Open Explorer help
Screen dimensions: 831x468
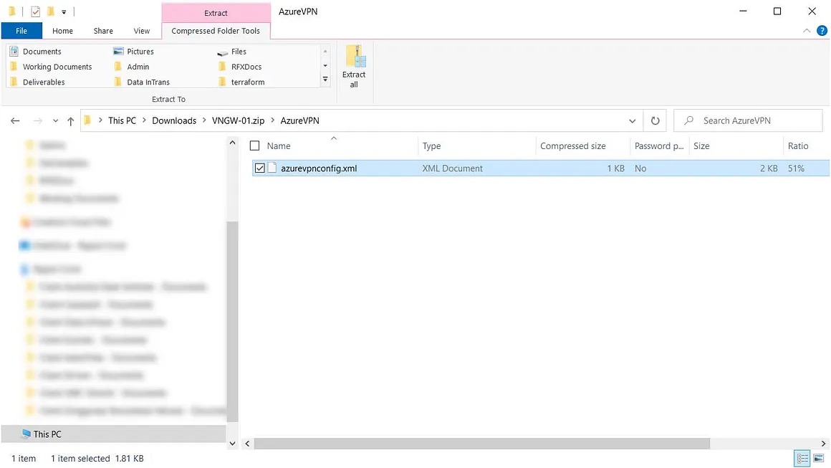point(822,31)
